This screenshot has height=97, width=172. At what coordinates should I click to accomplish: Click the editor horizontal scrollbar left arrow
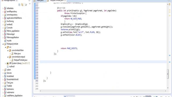pos(40,91)
